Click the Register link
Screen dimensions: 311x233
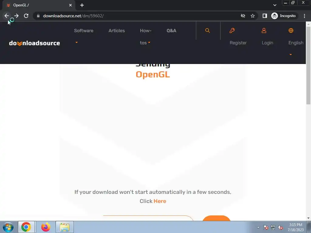[238, 43]
